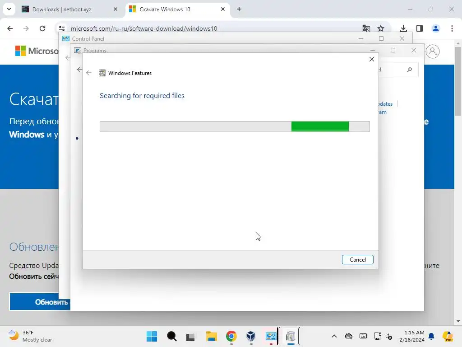Open the Chrome profile menu
This screenshot has height=347, width=462.
(436, 28)
